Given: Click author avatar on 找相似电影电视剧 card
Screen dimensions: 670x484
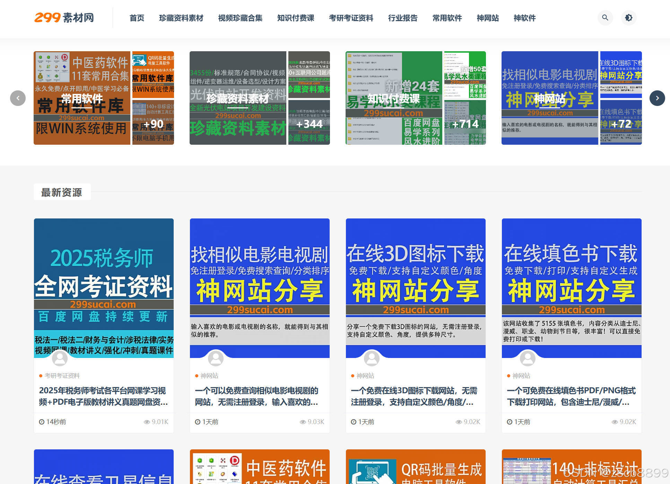Looking at the screenshot, I should tap(216, 358).
